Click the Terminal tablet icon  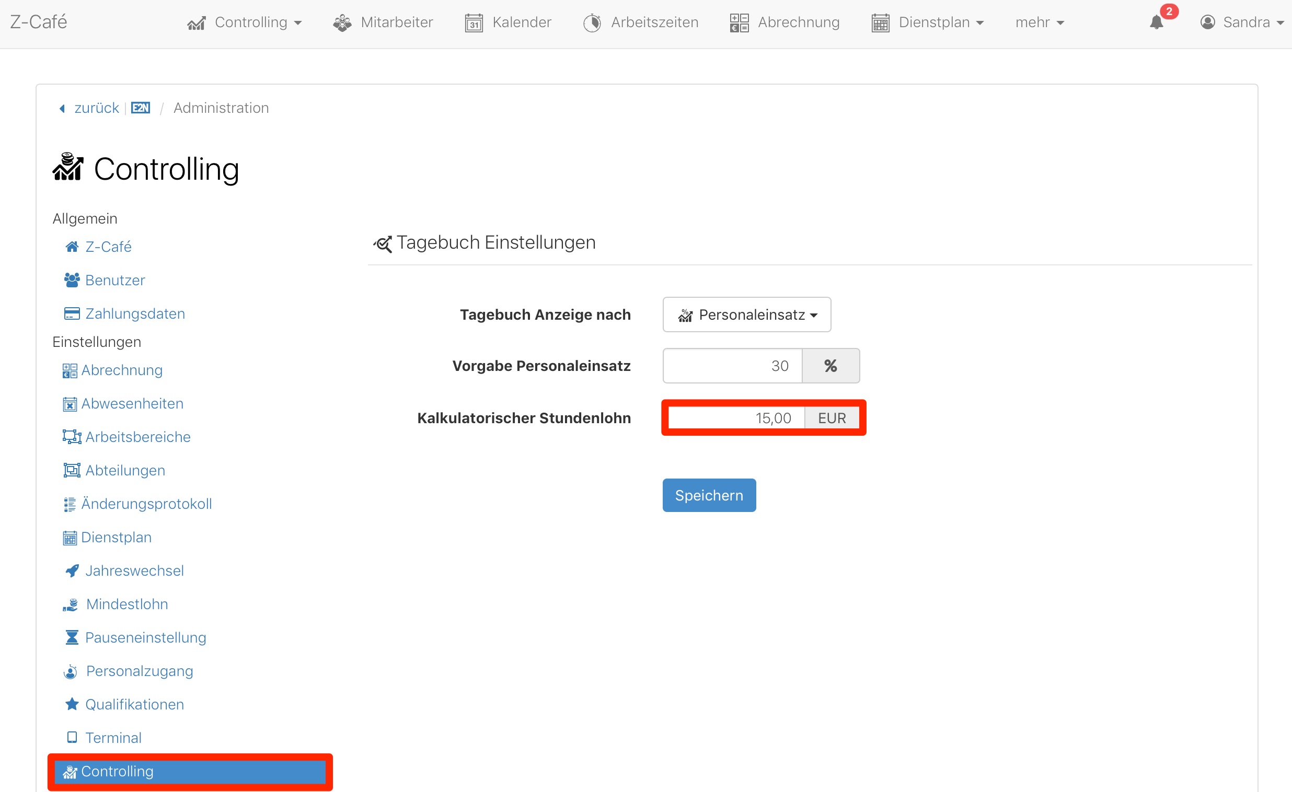pos(72,738)
